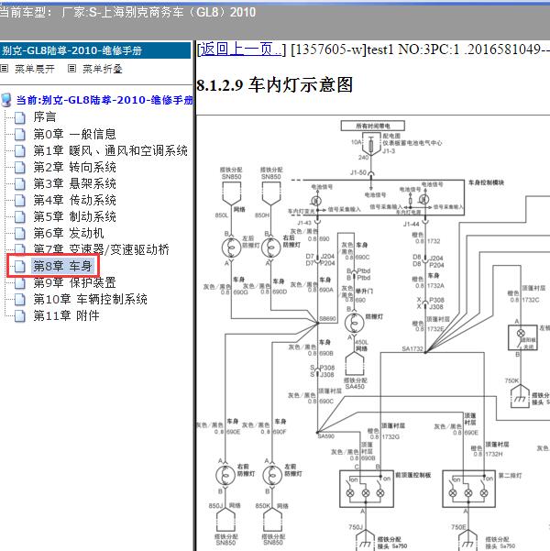Click the 前顶篷控制板 component in diagram

366,489
